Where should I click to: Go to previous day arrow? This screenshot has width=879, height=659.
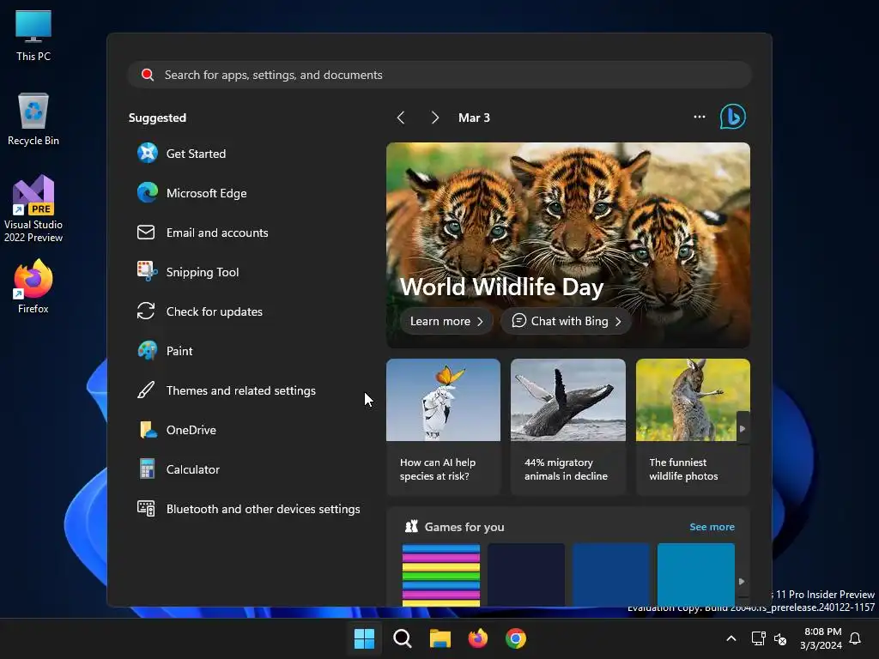[401, 118]
